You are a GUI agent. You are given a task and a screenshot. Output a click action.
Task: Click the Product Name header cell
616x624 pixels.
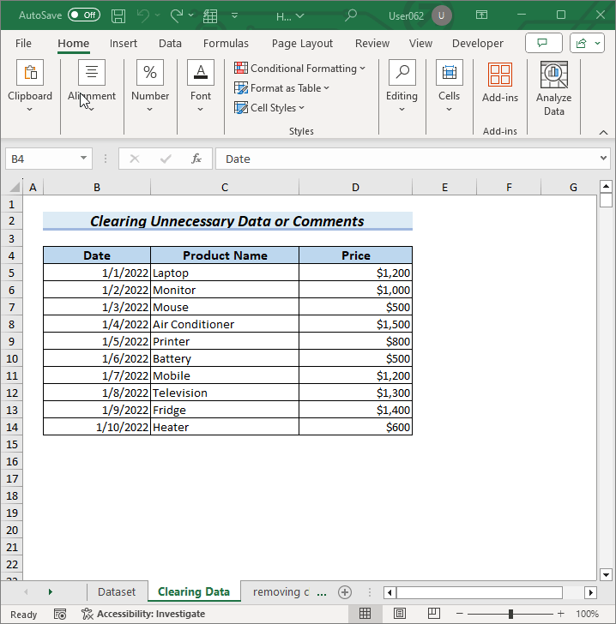225,255
